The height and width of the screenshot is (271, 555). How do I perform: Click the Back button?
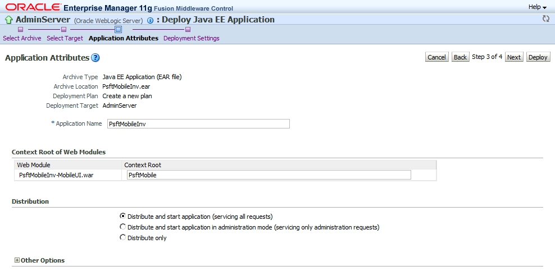(460, 57)
